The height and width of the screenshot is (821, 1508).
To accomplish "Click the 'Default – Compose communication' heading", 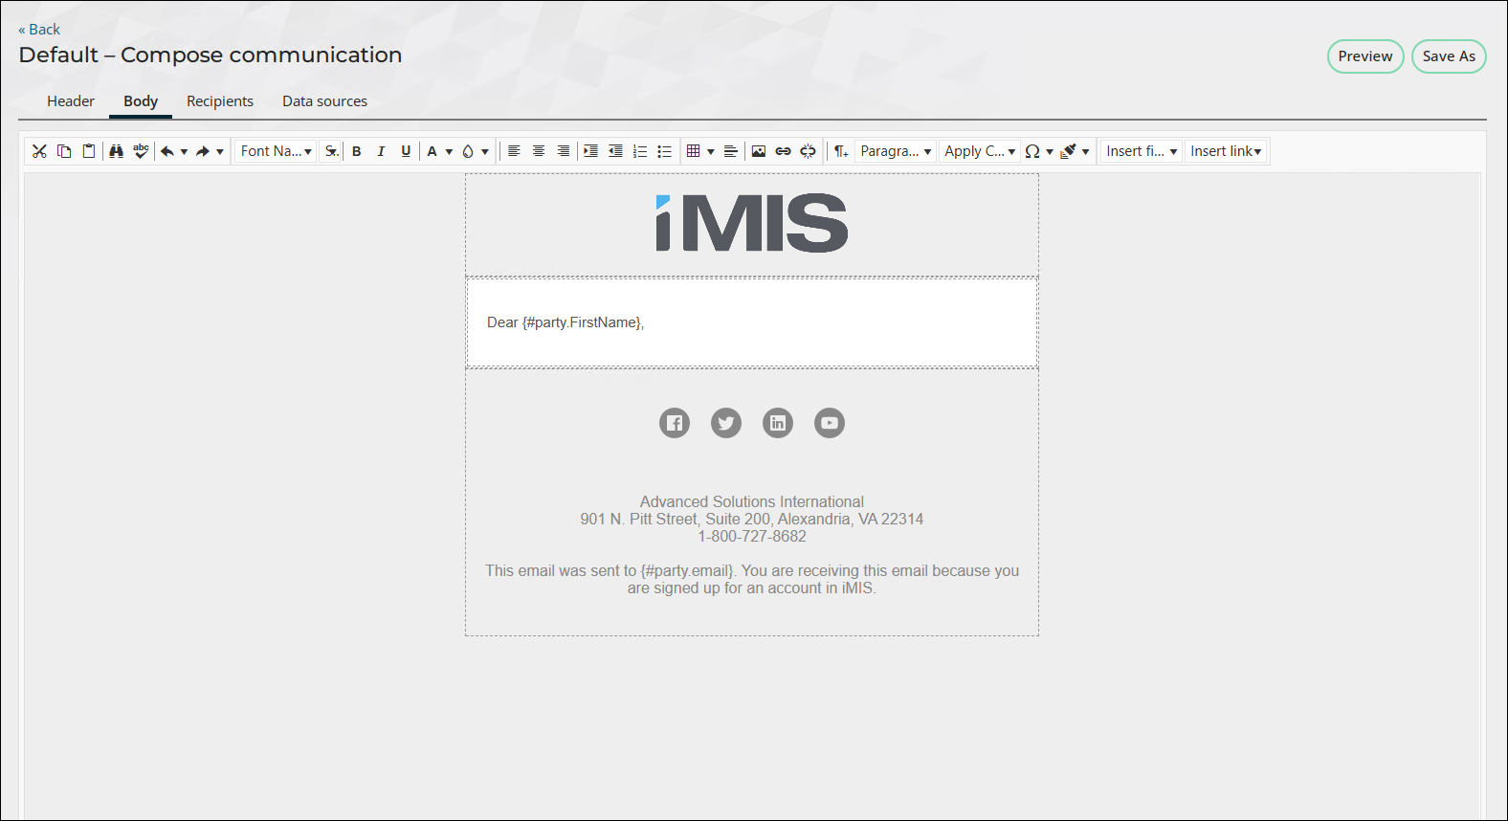I will [211, 55].
